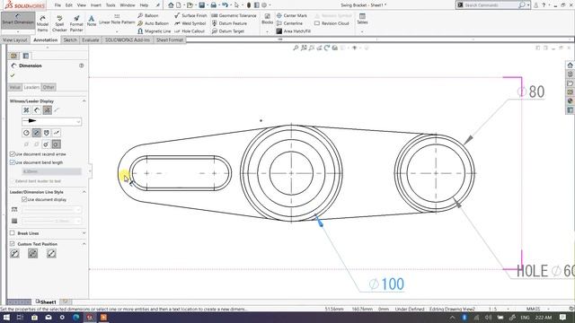This screenshot has height=323, width=575.
Task: Activate the Smart Dimension tool
Action: [x=18, y=20]
